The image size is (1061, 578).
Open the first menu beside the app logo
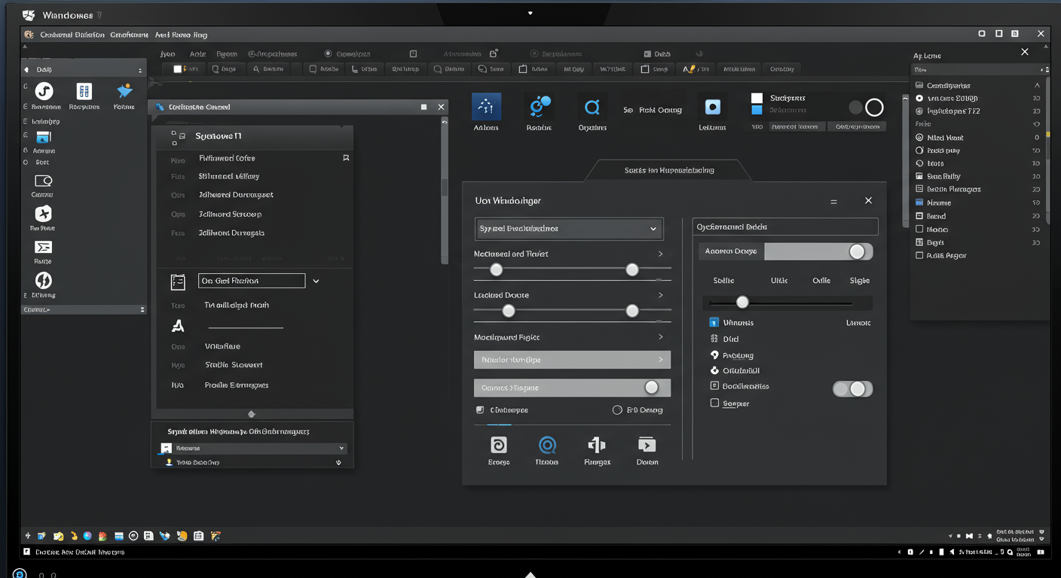click(72, 35)
